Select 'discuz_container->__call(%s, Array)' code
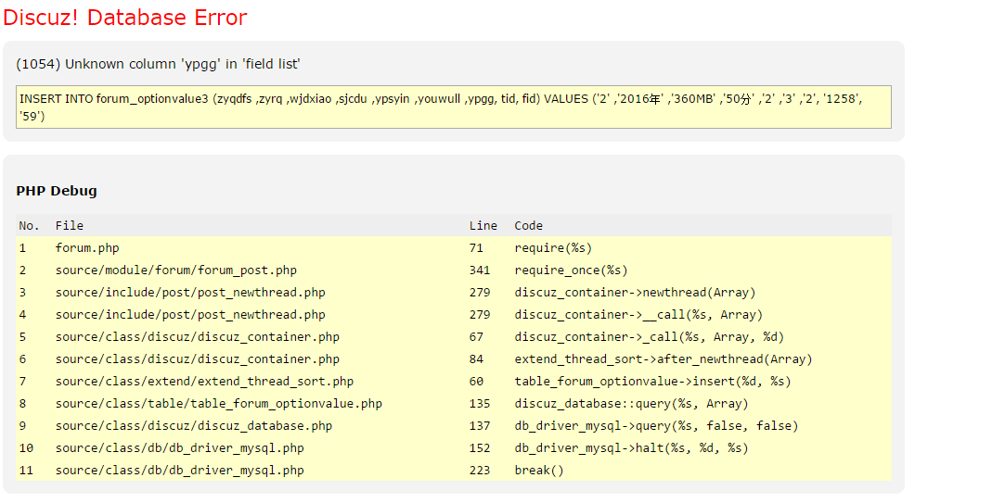Viewport: 992px width, 503px height. click(638, 314)
